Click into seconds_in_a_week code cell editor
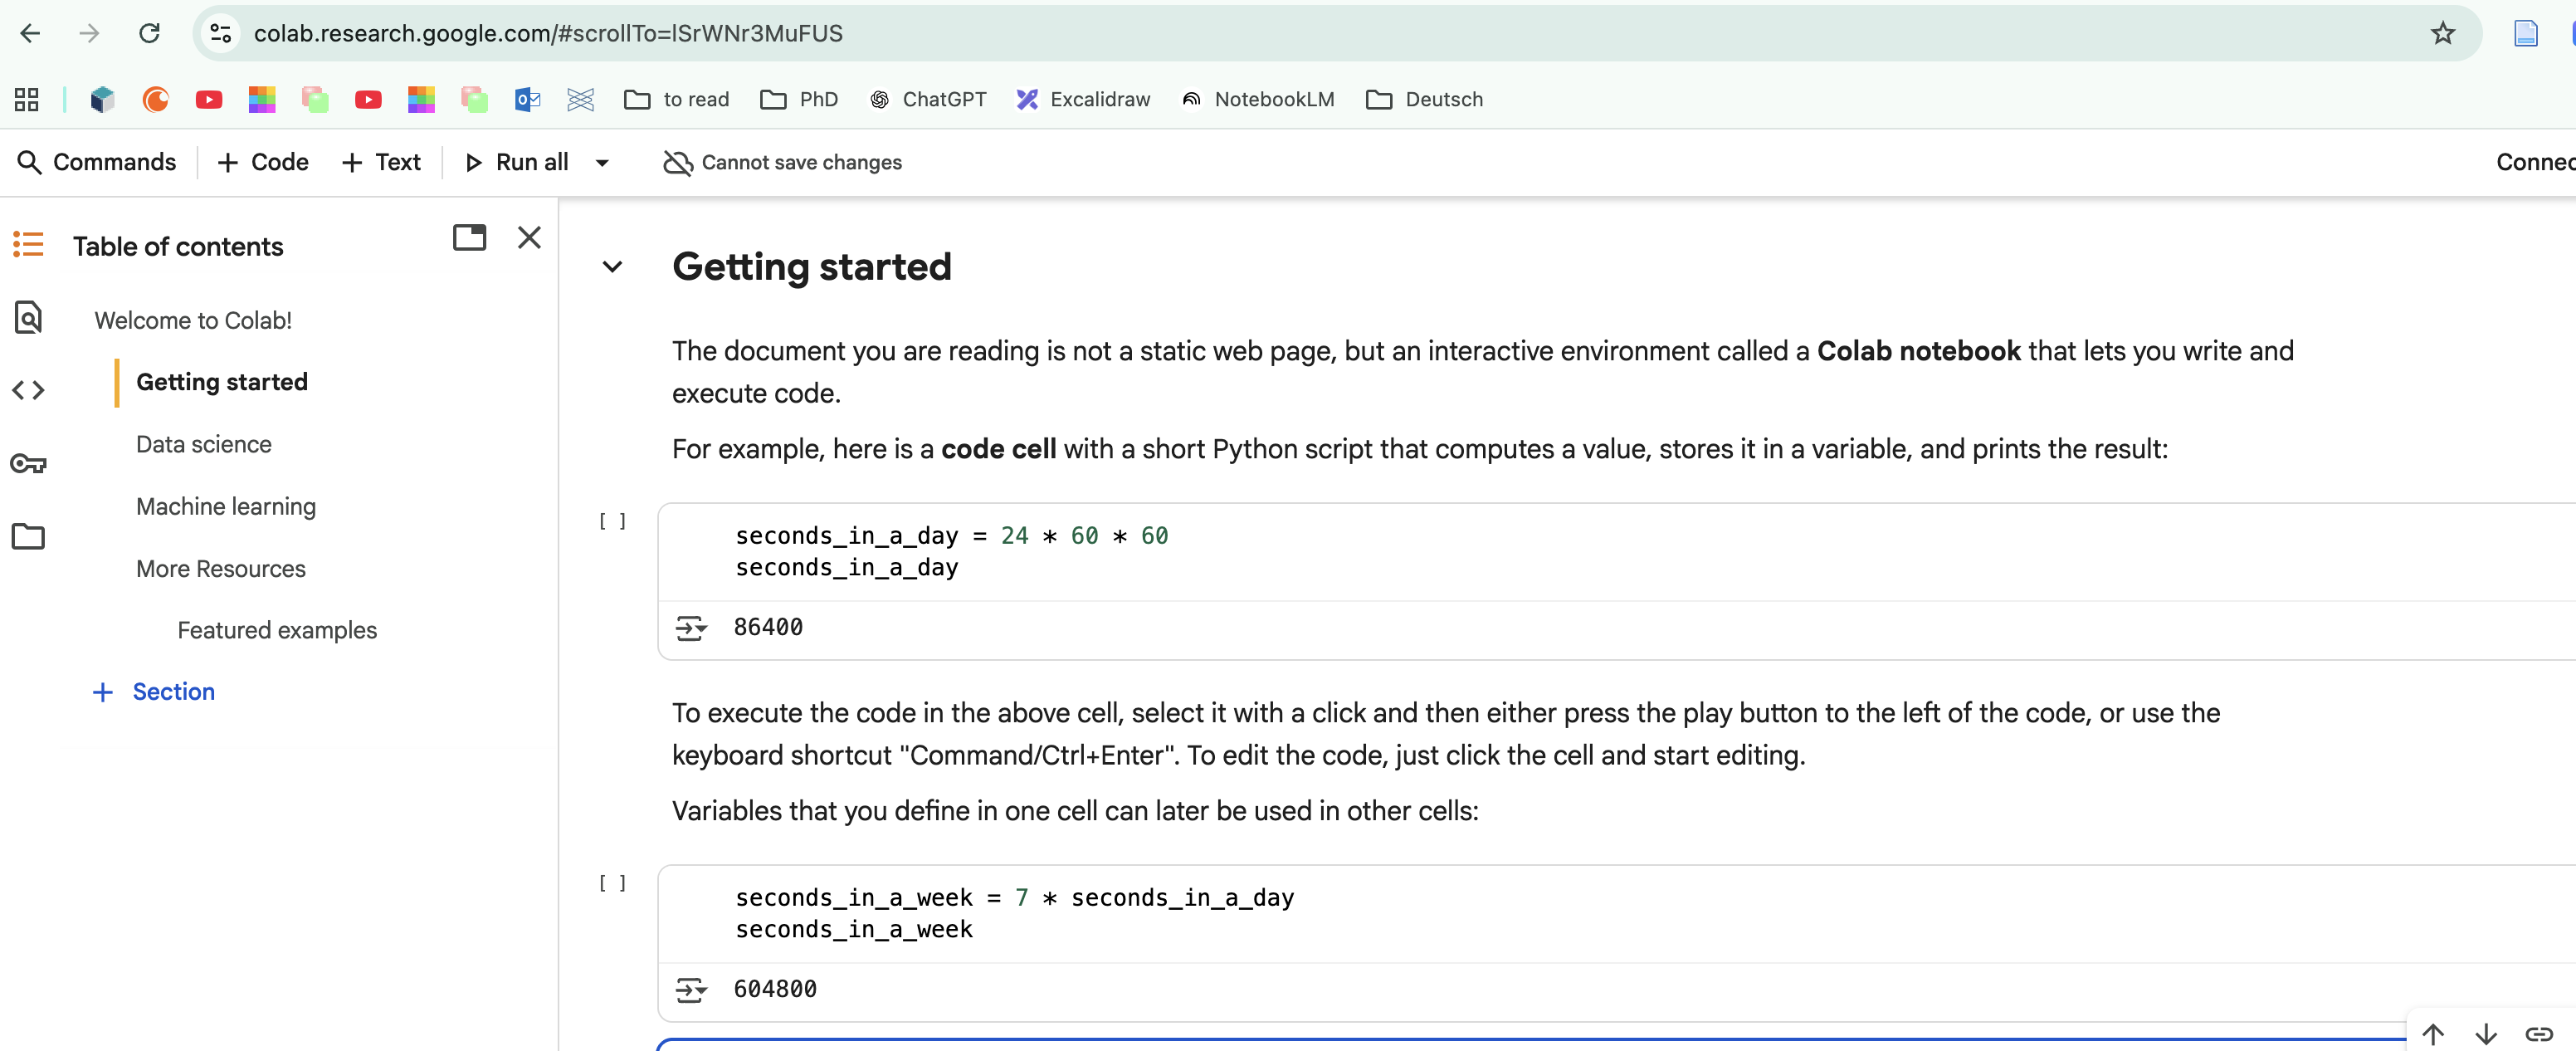The height and width of the screenshot is (1051, 2576). (1616, 914)
